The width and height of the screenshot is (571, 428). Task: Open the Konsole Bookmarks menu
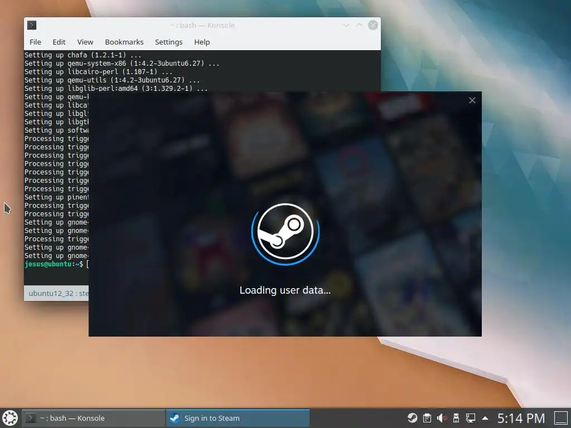coord(124,42)
